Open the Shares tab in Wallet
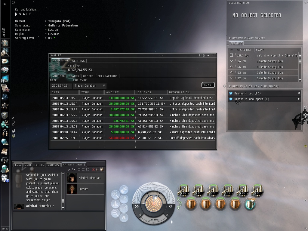This screenshot has height=231, width=308. [x=74, y=76]
